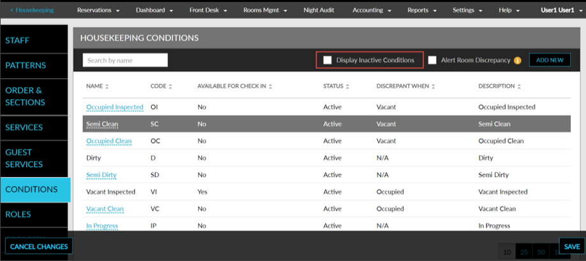Screen dimensions: 586x261
Task: Click the VI code cell
Action: (x=155, y=192)
